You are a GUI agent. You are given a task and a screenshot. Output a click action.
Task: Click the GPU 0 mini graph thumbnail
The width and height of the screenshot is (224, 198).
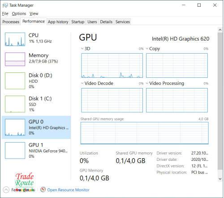click(x=15, y=127)
